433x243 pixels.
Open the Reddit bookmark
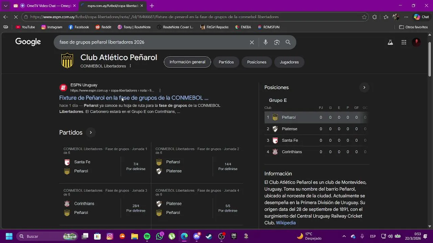click(103, 27)
